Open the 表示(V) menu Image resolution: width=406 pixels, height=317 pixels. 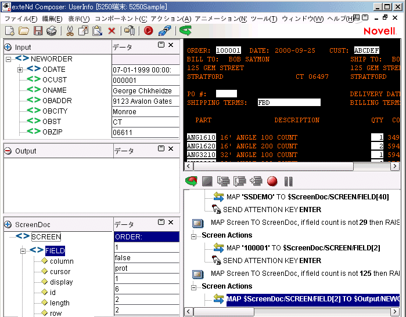79,19
